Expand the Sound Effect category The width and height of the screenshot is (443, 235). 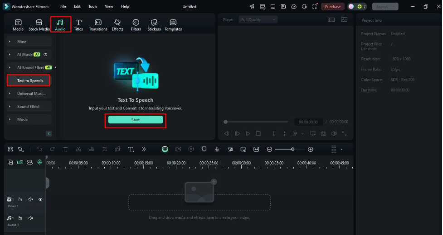[28, 107]
